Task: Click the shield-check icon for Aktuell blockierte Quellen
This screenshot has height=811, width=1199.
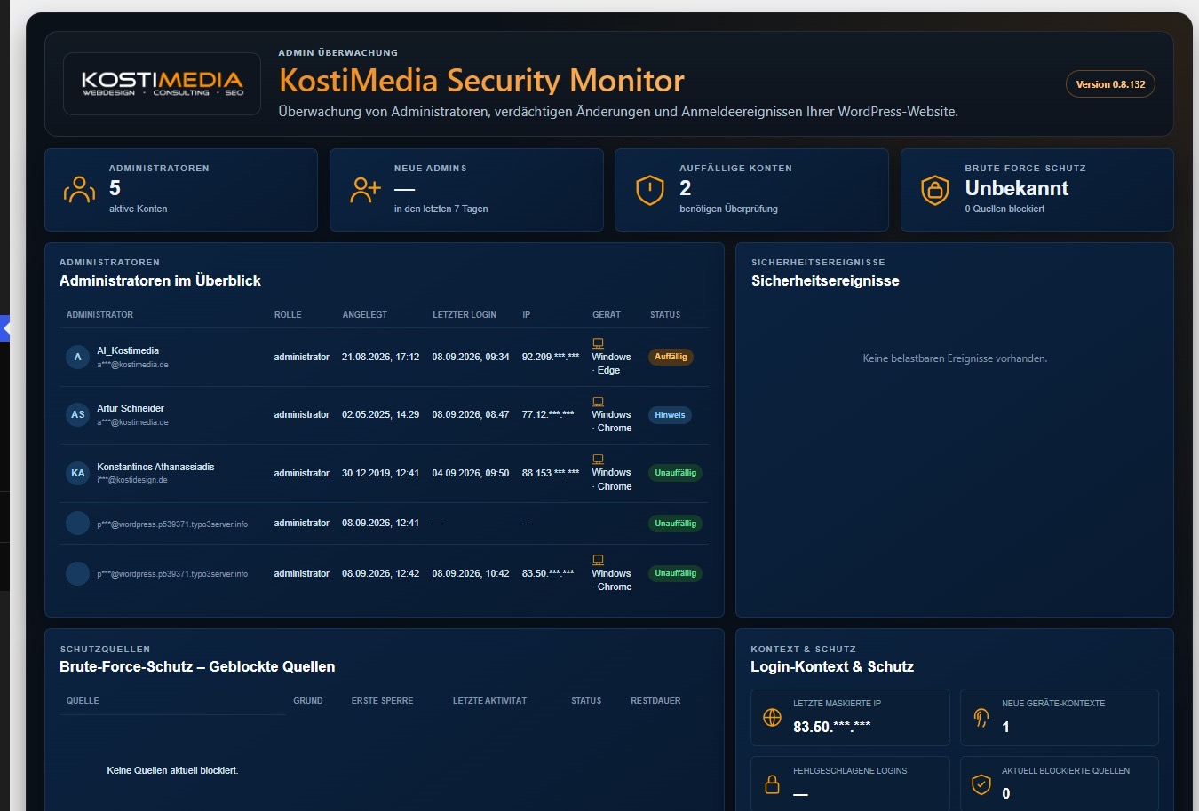Action: [981, 784]
